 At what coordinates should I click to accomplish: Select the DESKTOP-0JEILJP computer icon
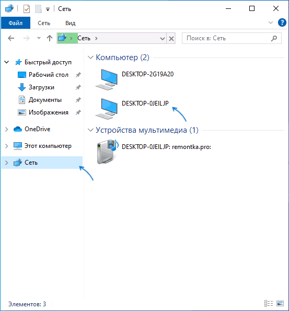click(107, 109)
